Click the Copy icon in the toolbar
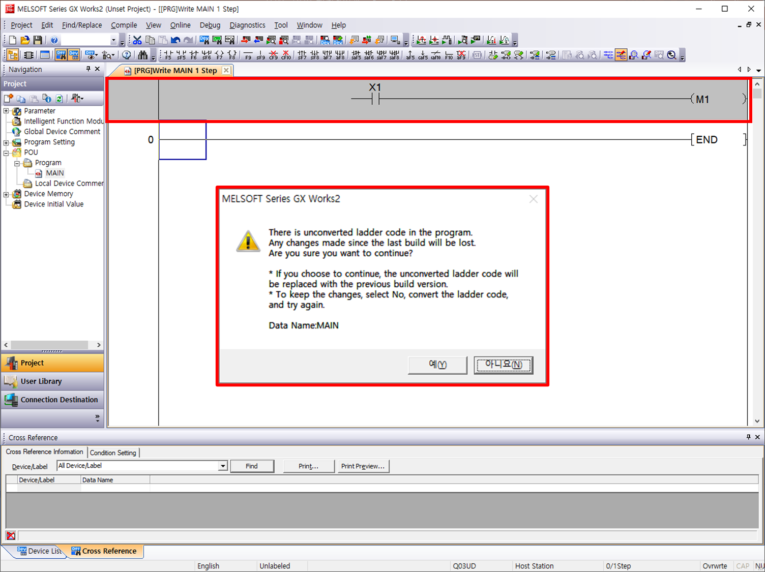 click(150, 40)
